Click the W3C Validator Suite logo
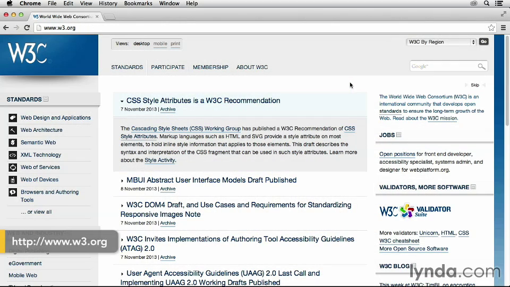510x287 pixels. pyautogui.click(x=415, y=211)
